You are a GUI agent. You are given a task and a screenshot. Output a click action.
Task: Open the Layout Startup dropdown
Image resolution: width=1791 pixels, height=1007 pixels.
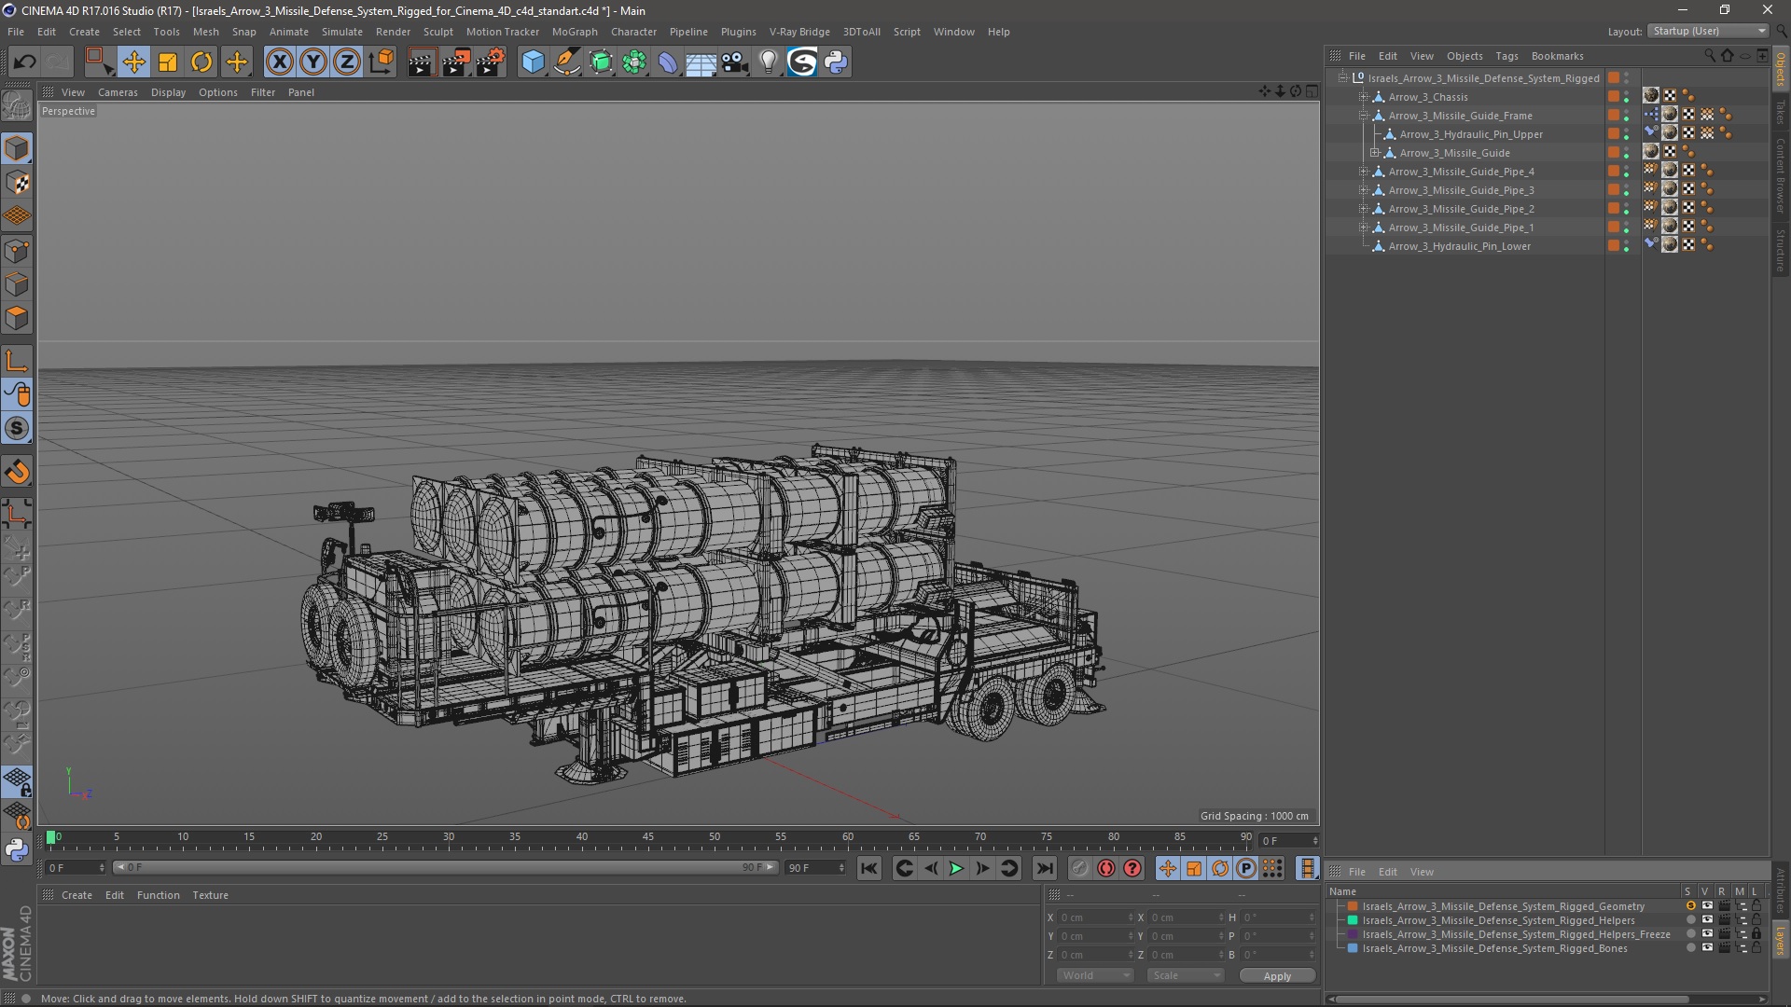(1708, 31)
